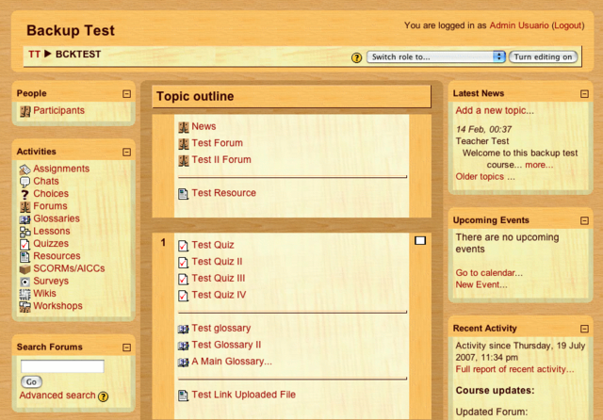Click the Quizzes icon in Activities
The width and height of the screenshot is (603, 420).
(x=25, y=244)
